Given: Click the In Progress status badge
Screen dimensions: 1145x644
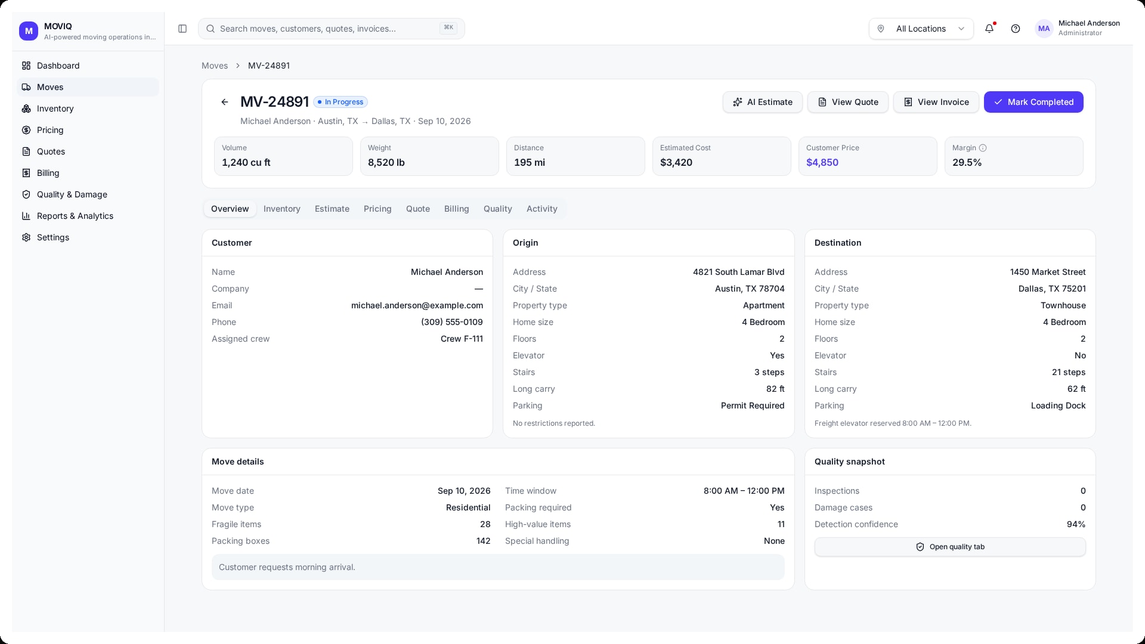Looking at the screenshot, I should coord(341,102).
